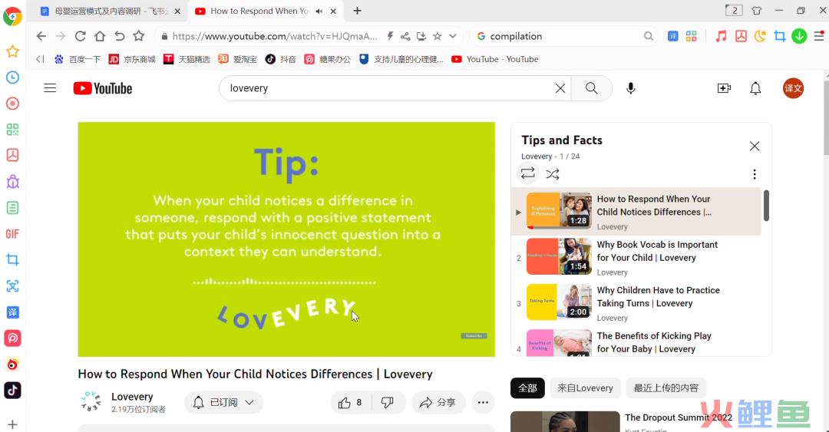
Task: Click the browser back arrow
Action: tap(41, 36)
